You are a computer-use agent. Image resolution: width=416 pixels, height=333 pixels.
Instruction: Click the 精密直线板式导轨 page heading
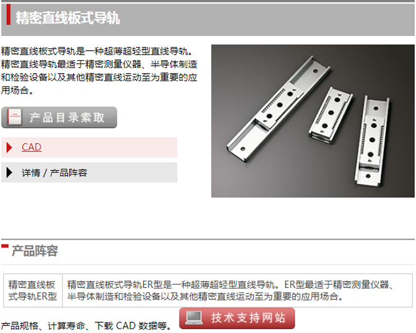pyautogui.click(x=67, y=18)
